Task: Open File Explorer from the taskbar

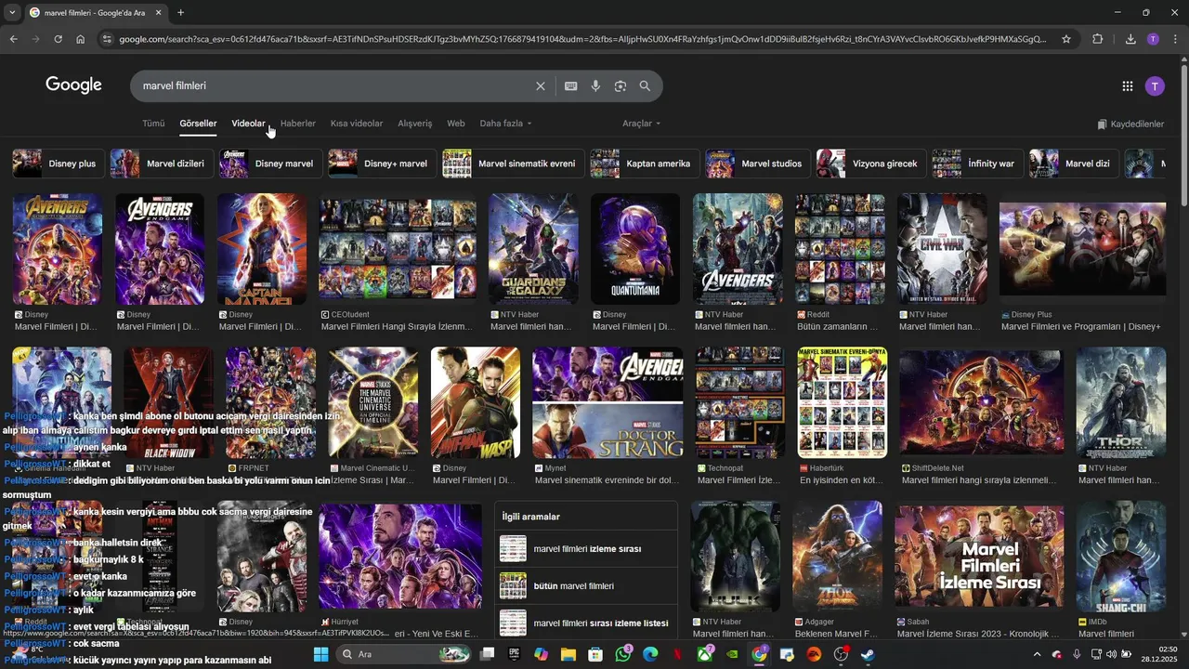Action: (568, 654)
